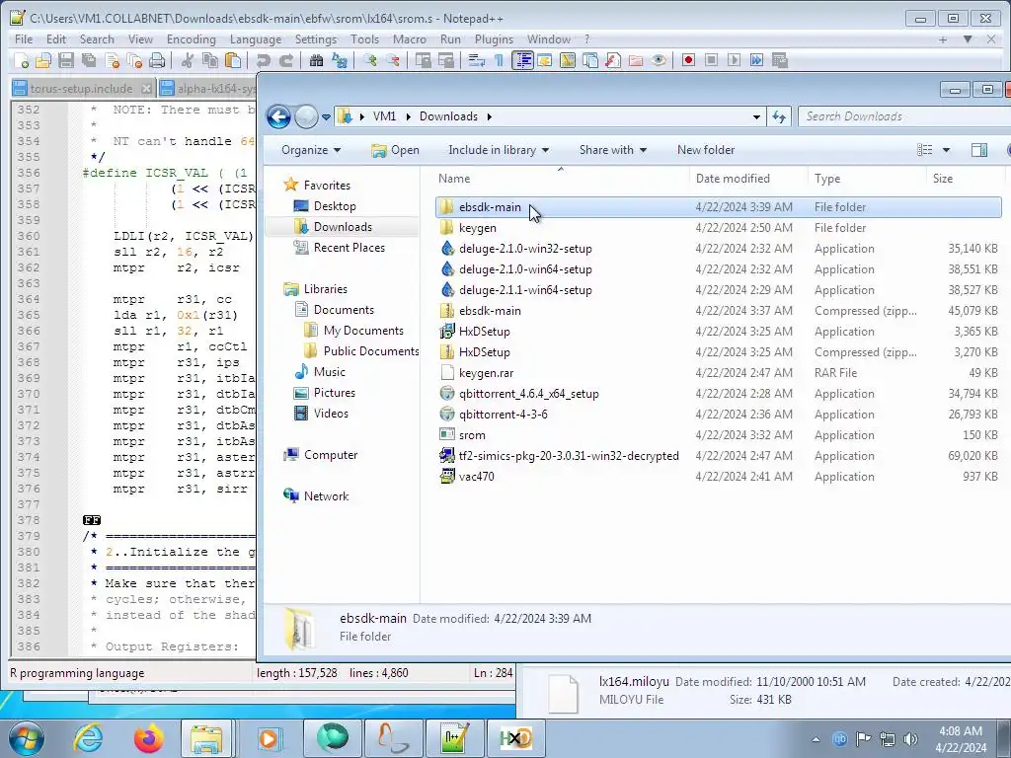Viewport: 1011px width, 758px height.
Task: Open Replace dialog icon in Notepad++
Action: [340, 60]
